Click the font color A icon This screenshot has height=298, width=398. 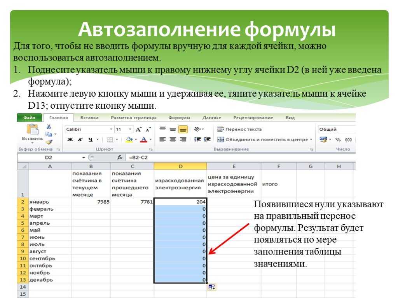144,139
